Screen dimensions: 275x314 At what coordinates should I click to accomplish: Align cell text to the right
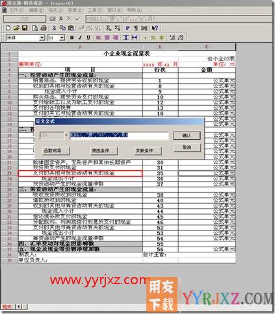[x=116, y=38]
